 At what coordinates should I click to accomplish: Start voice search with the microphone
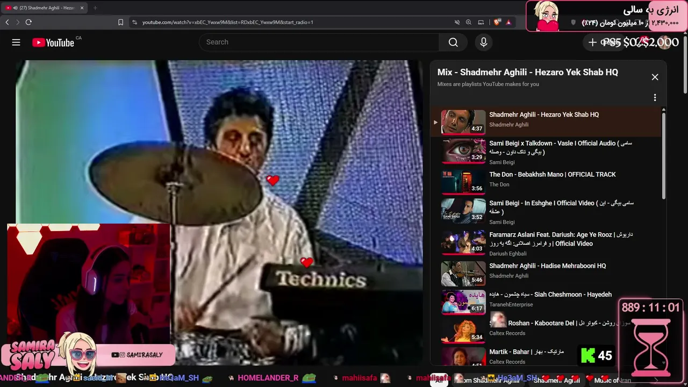pos(484,42)
